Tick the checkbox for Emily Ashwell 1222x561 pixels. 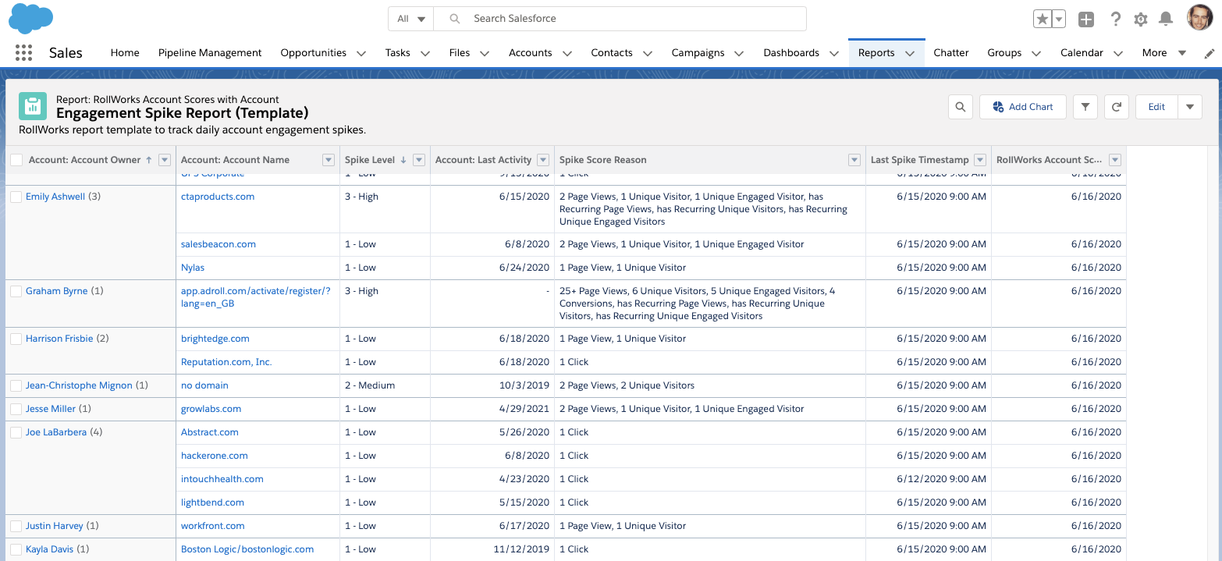tap(16, 197)
